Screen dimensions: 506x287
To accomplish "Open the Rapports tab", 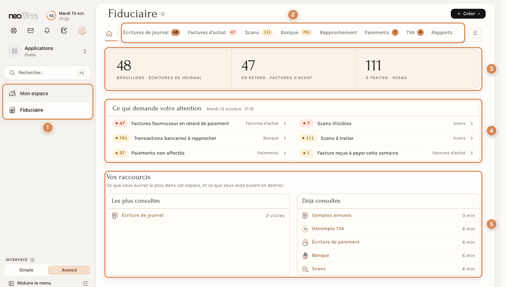I will (442, 33).
